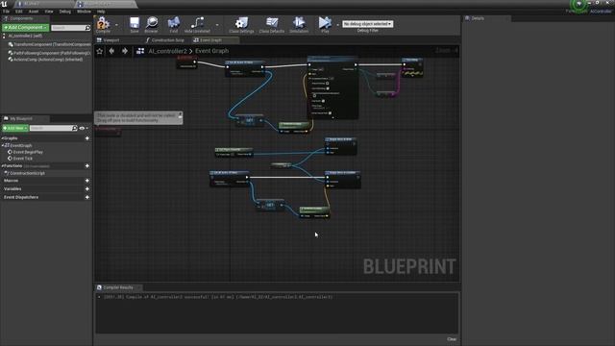Focus the My Blueprint search field
Screen dimensions: 615x346
pos(51,128)
